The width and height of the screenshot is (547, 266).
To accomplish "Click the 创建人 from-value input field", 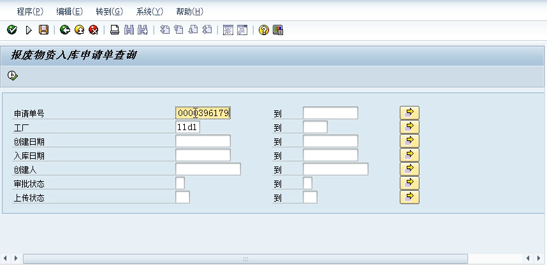I will pos(208,169).
